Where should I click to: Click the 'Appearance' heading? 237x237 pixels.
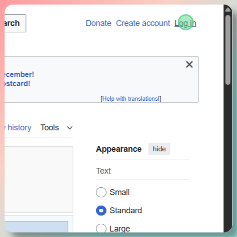pyautogui.click(x=119, y=149)
